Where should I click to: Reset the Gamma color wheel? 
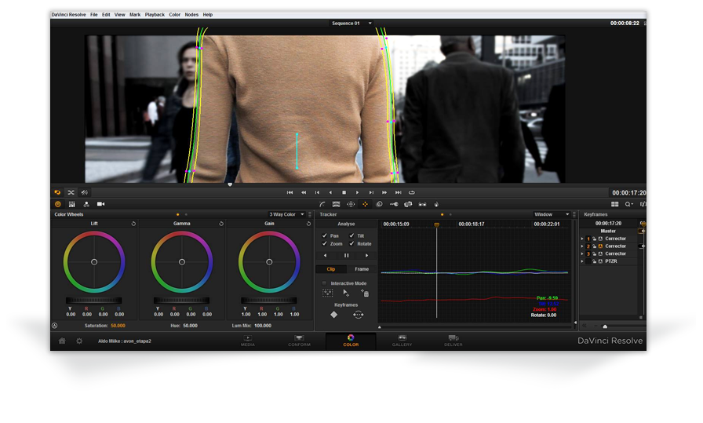click(221, 224)
